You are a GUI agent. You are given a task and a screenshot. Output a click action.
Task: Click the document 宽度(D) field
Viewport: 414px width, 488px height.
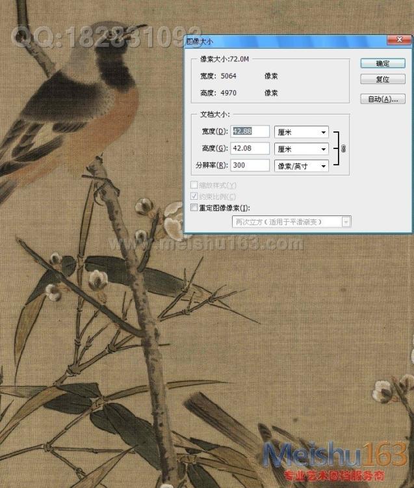[250, 131]
